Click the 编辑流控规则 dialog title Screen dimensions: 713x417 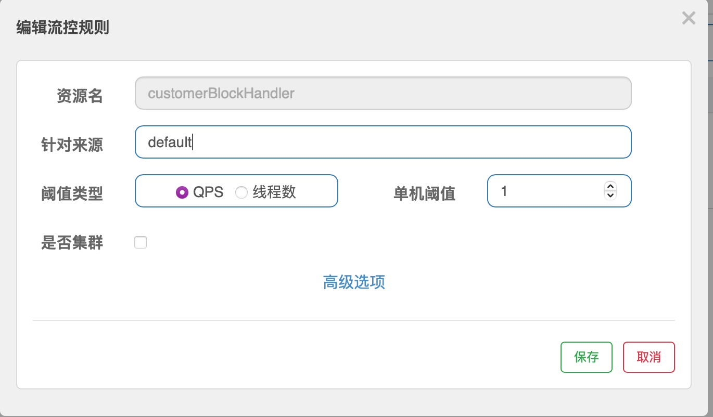pyautogui.click(x=62, y=27)
